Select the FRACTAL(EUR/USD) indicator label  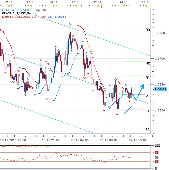coord(17,10)
